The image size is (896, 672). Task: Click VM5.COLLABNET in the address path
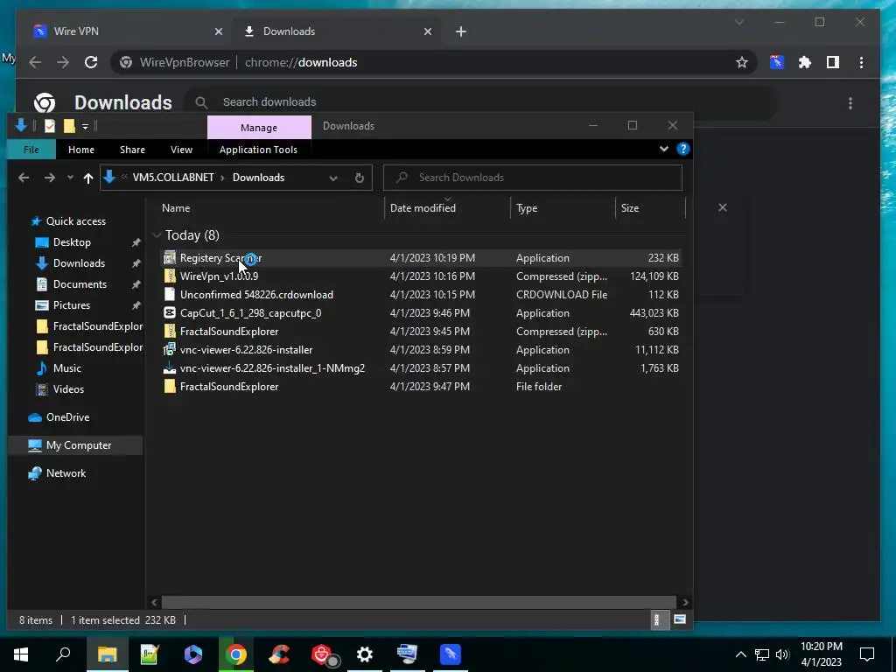coord(173,177)
